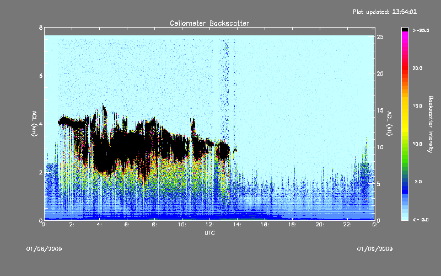Click the '8:' hour tick on the UTC axis
The image size is (441, 276).
pos(155,225)
